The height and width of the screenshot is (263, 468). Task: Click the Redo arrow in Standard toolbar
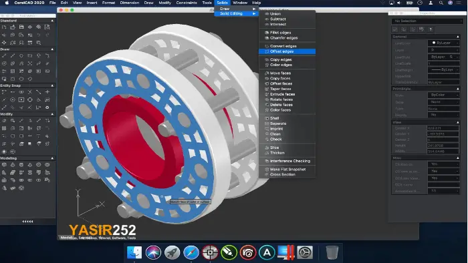point(47,35)
